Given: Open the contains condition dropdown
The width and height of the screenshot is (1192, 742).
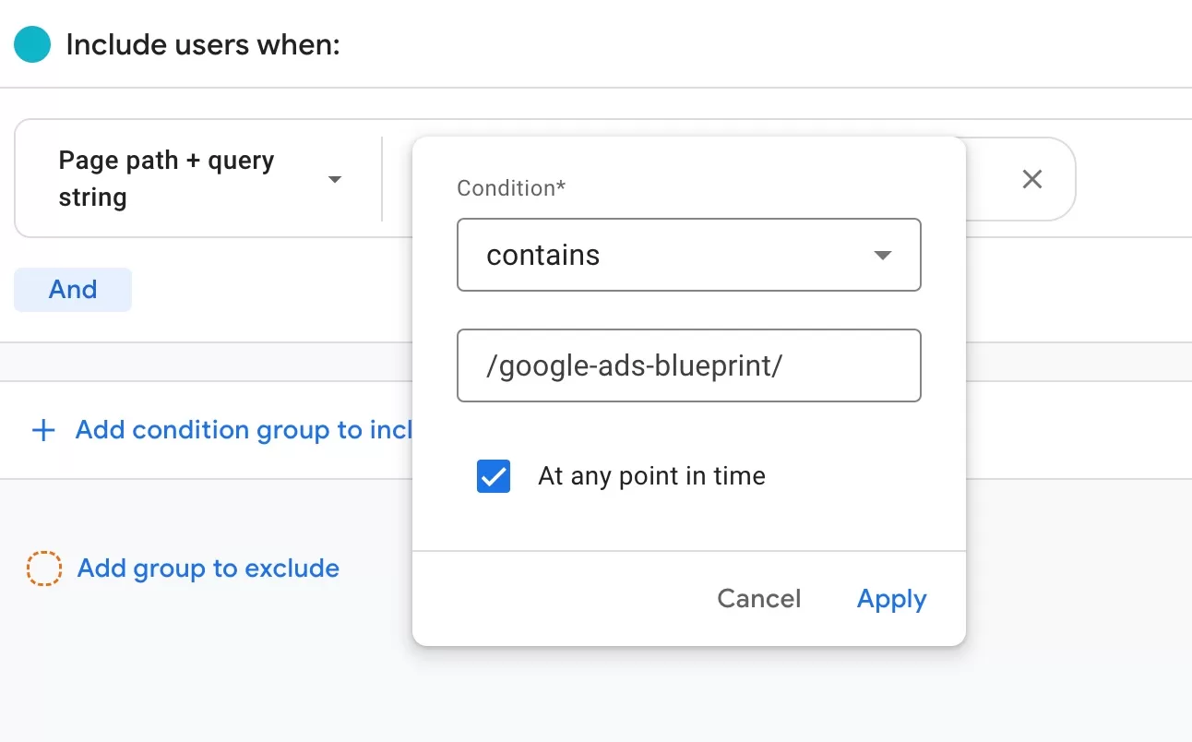Looking at the screenshot, I should click(x=689, y=255).
